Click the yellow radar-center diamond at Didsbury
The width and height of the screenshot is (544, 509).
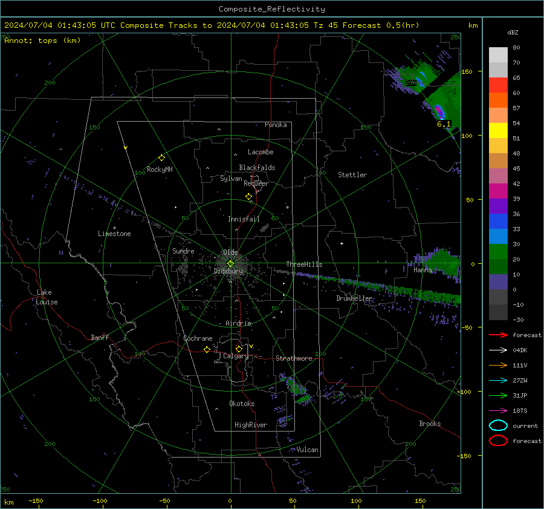point(230,264)
